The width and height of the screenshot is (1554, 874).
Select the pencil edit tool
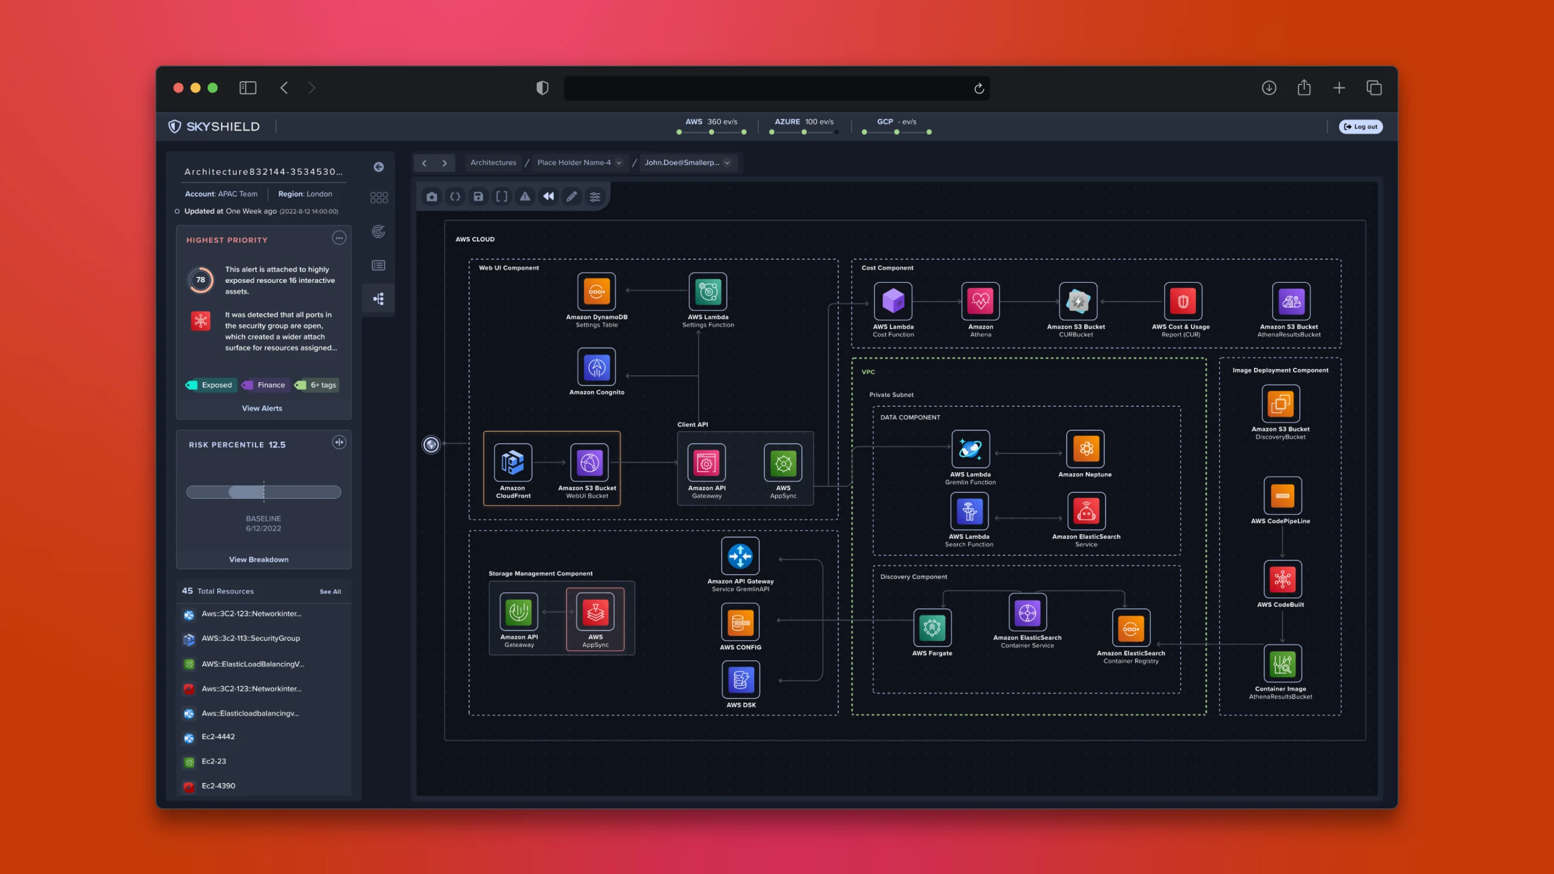(x=572, y=197)
